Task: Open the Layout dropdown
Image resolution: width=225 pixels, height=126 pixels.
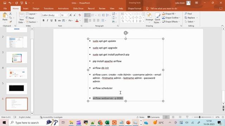Action: [32, 14]
